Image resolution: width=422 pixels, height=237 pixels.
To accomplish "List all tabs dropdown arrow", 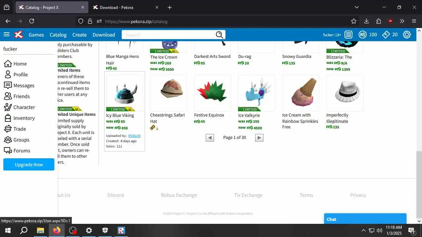I will point(356,7).
